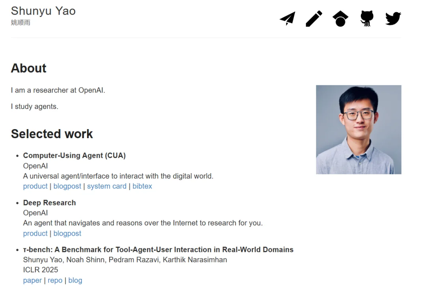Click the ICLR 2025 venue text
The height and width of the screenshot is (290, 426).
click(41, 270)
